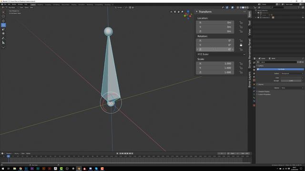Open the Layout workspace tab
The height and width of the screenshot is (171, 305).
point(33,4)
